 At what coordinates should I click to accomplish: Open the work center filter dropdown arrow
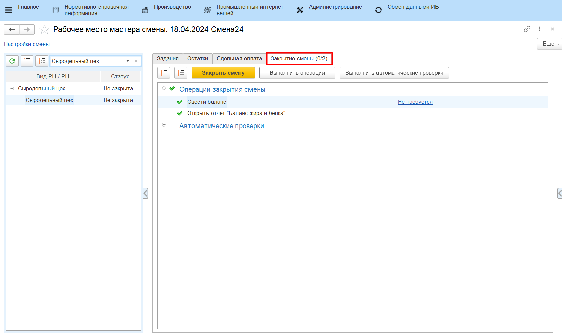(128, 61)
